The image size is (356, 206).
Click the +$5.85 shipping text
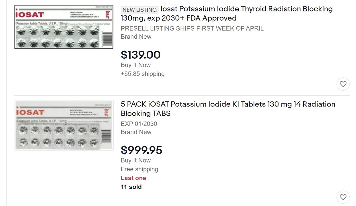pyautogui.click(x=143, y=74)
